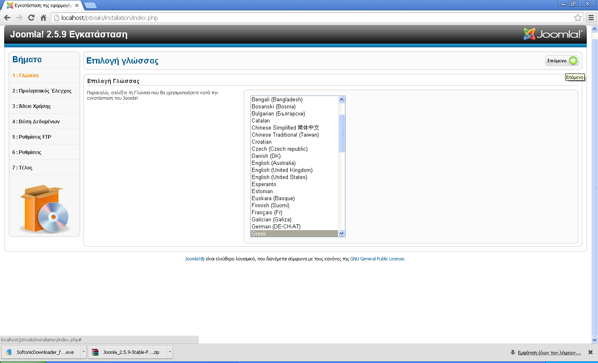
Task: Select Estonian language option
Action: (294, 191)
